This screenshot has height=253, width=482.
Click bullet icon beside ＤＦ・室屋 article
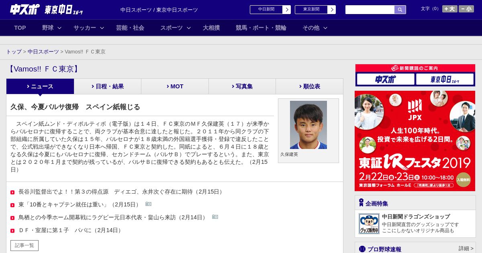[12, 231]
